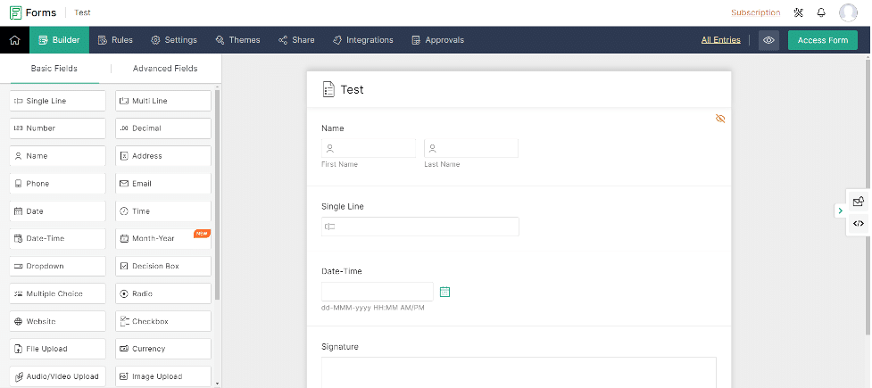Open the calendar picker for Date-Time
The image size is (872, 388).
pyautogui.click(x=444, y=292)
